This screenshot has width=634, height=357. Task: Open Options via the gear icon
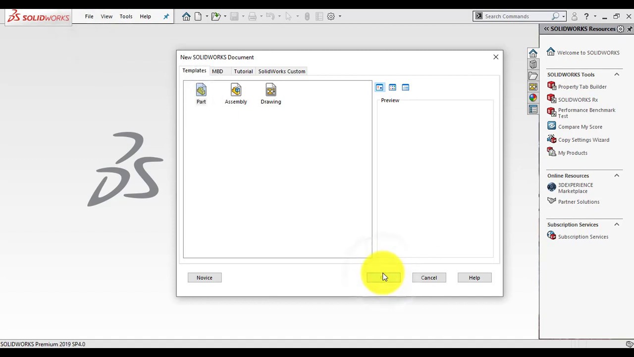pyautogui.click(x=331, y=16)
